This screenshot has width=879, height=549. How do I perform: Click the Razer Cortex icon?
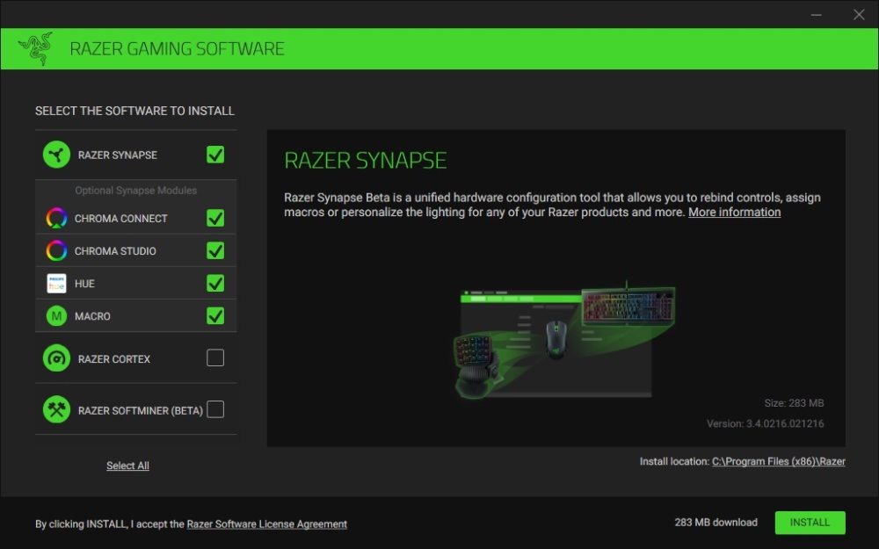pyautogui.click(x=56, y=358)
